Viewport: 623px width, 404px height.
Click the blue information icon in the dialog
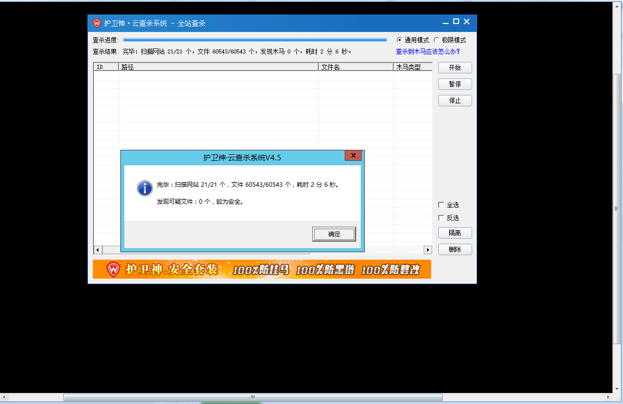coord(144,188)
